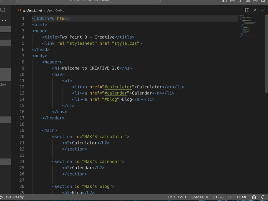This screenshot has width=268, height=201.
Task: Open the Manage gear icon
Action: coord(263,1)
